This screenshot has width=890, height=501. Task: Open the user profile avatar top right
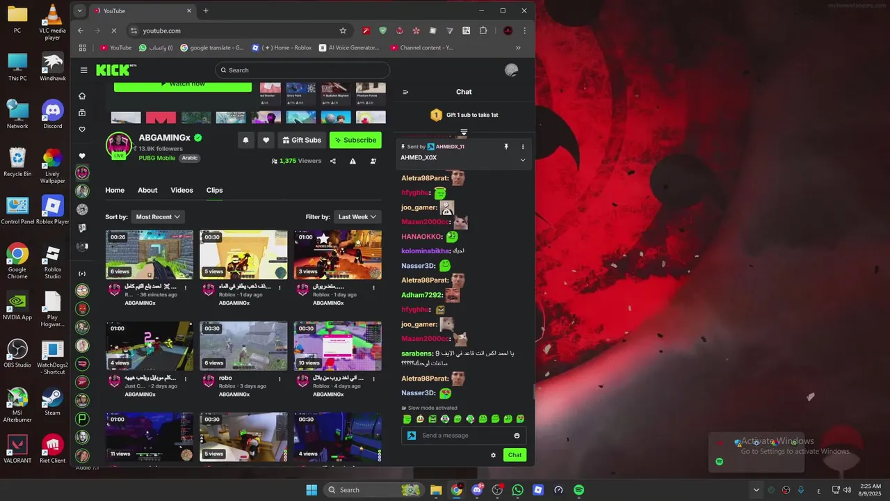[511, 70]
